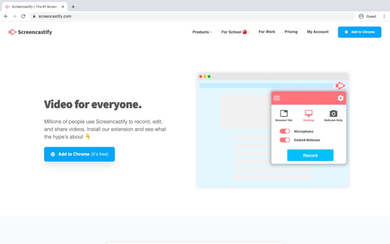Open Pricing from the navigation bar

(291, 32)
